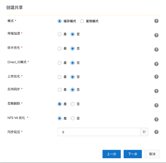The height and width of the screenshot is (163, 166).
Task: Proceed with the 下一步 button
Action: 133,154
